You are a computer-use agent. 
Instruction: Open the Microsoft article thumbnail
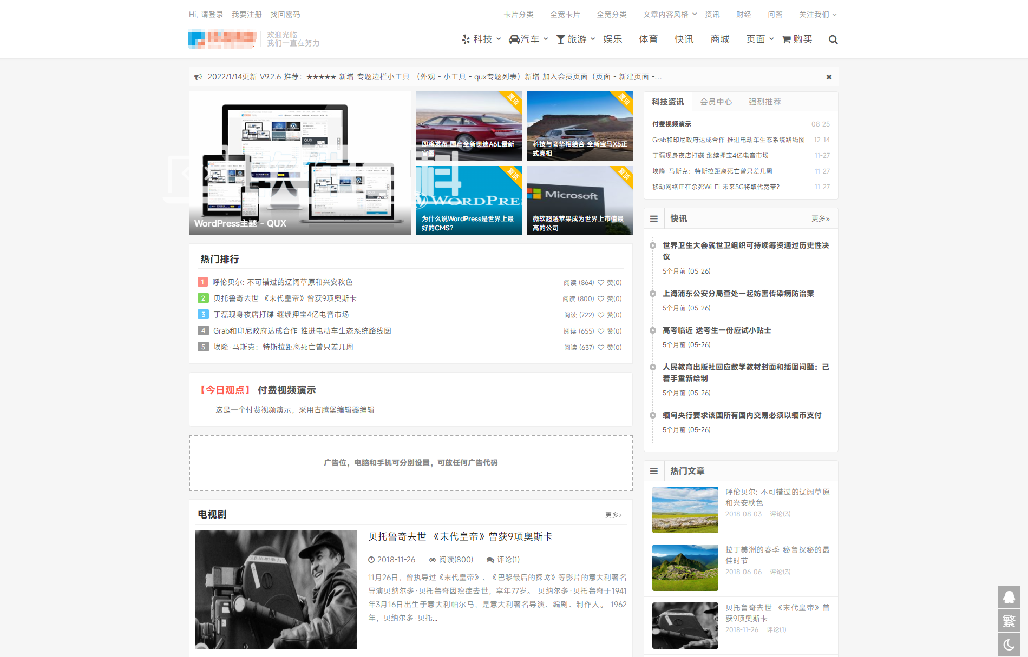(x=579, y=201)
